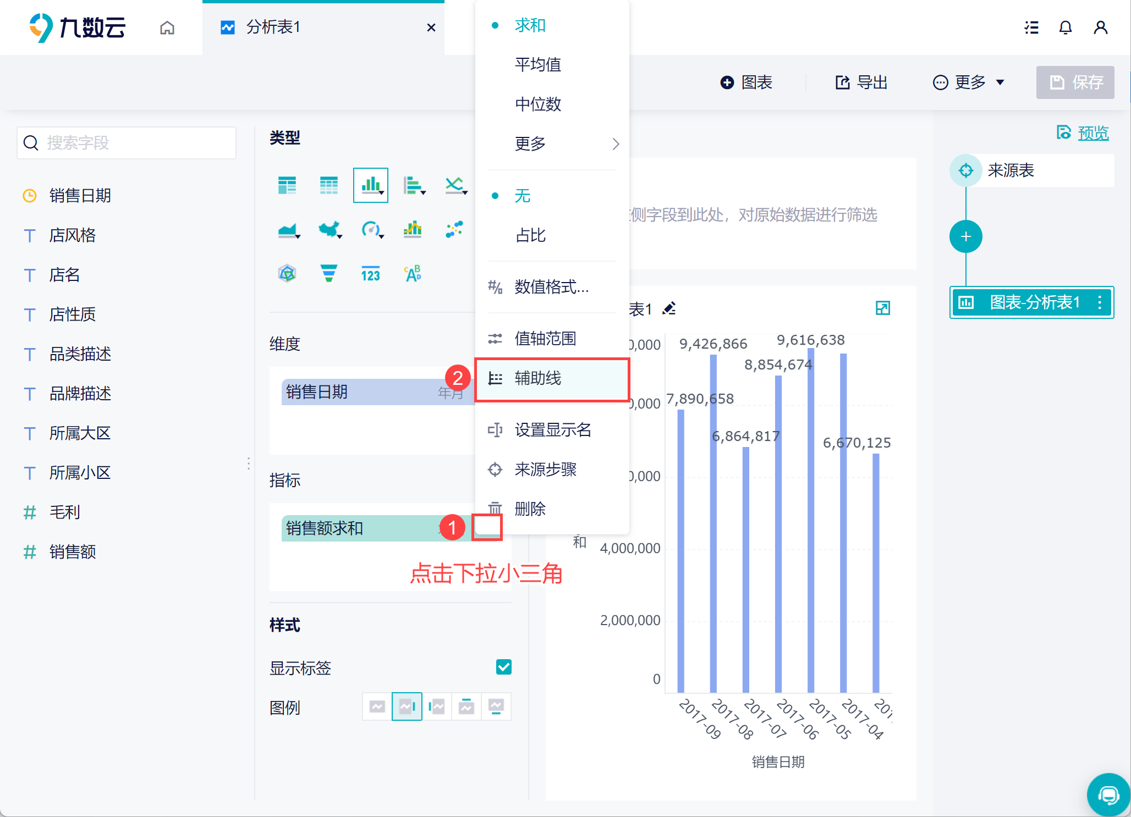Click the chart title edit pencil
The height and width of the screenshot is (817, 1131).
coord(669,308)
